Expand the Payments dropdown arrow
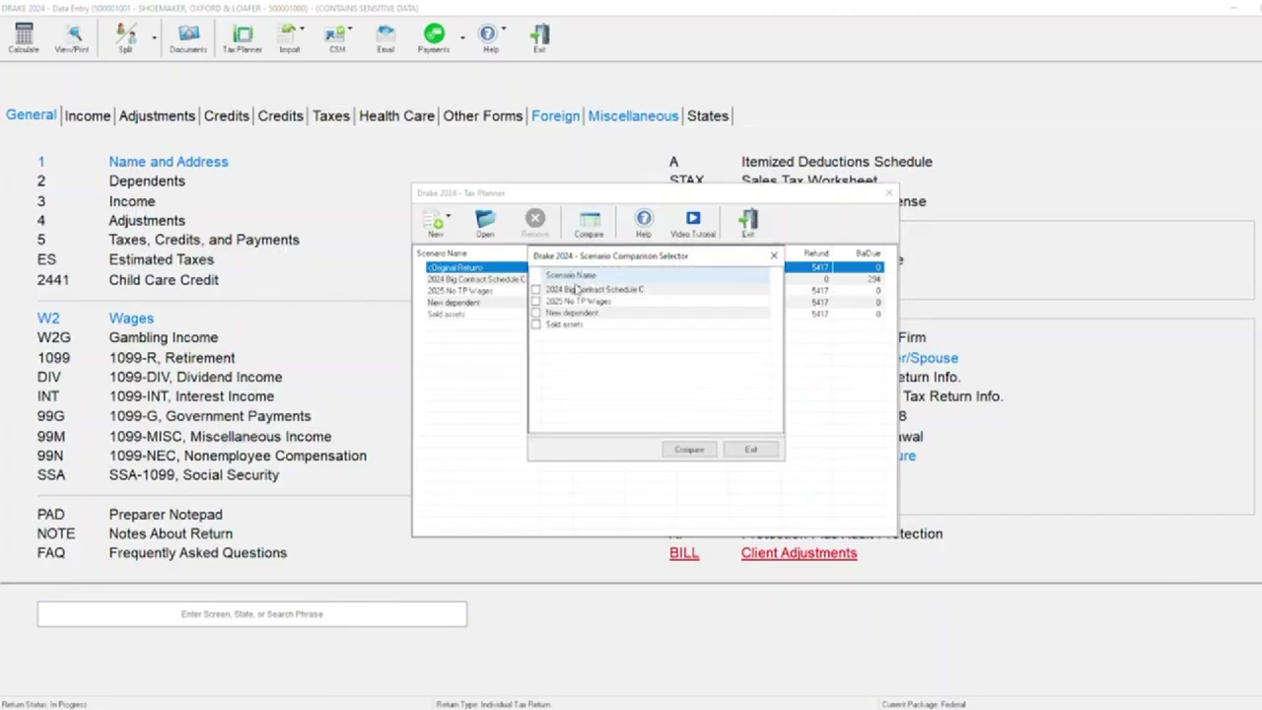The width and height of the screenshot is (1262, 710). coord(462,38)
